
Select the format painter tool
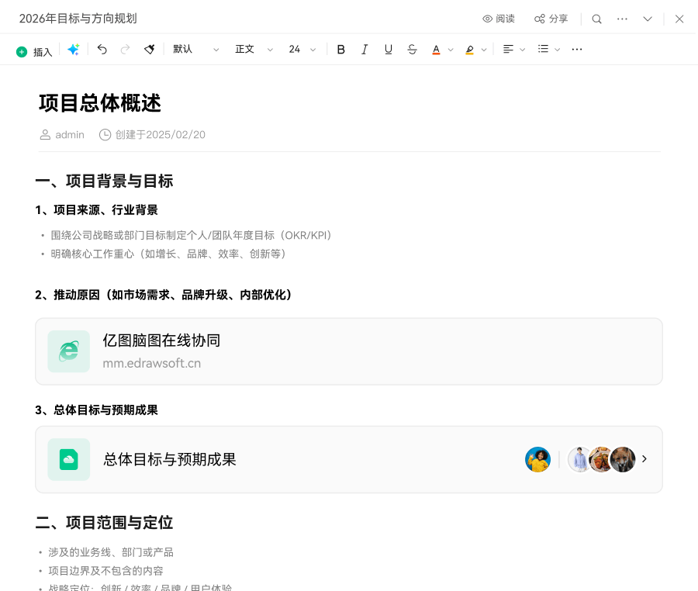(149, 50)
